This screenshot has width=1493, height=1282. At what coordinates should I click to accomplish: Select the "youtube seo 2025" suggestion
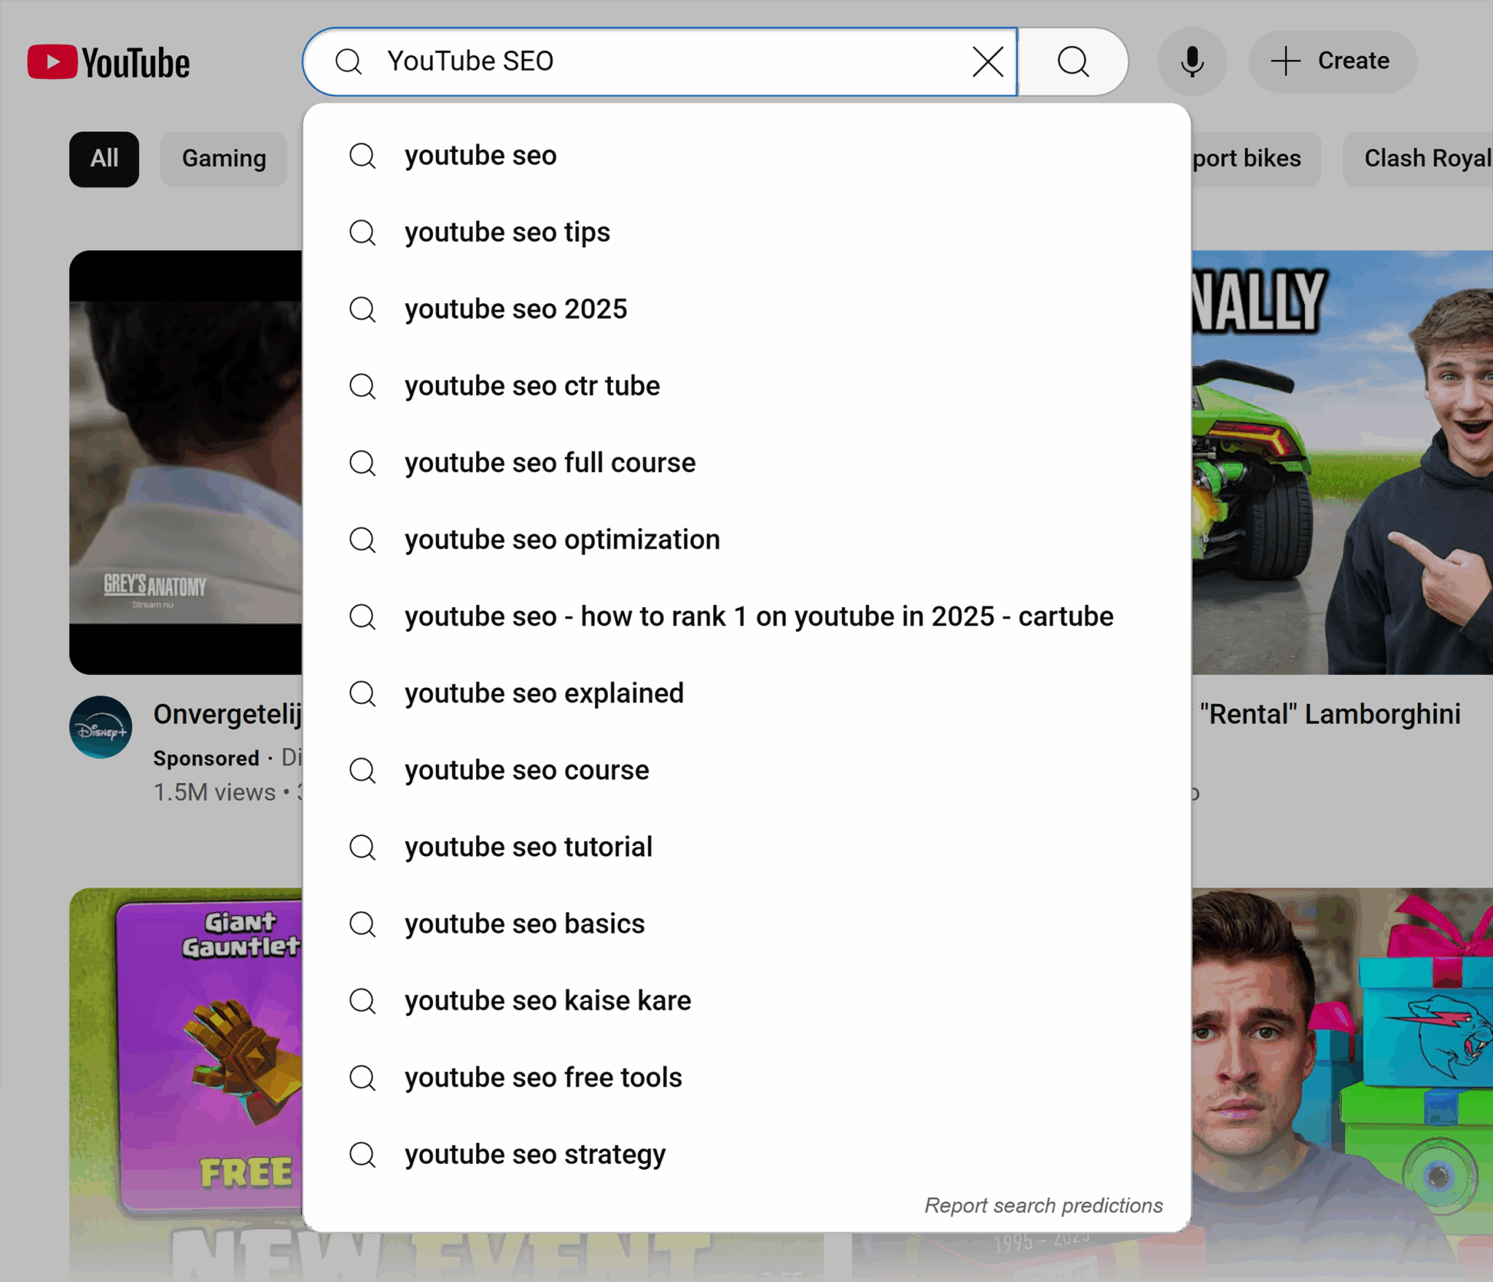(x=515, y=309)
